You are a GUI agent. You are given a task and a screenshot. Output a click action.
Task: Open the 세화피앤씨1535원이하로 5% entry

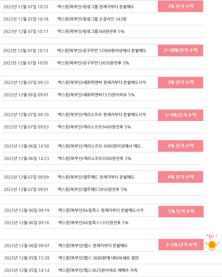pos(96,95)
